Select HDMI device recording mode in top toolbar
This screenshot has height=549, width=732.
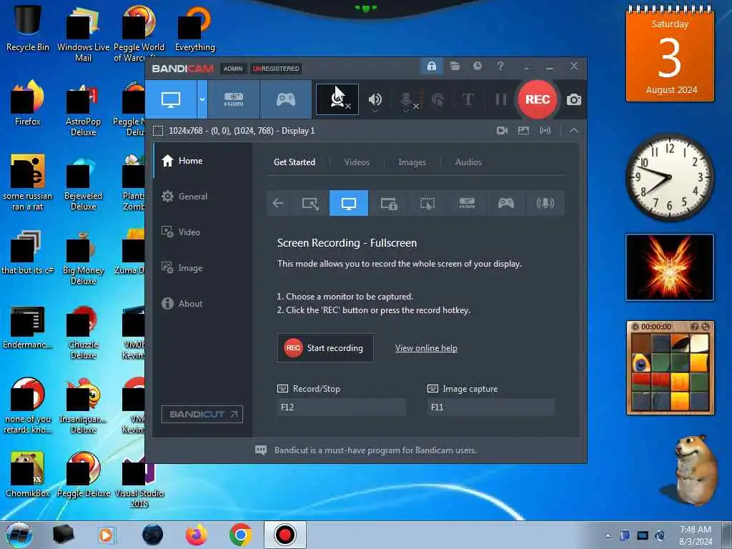click(x=234, y=99)
